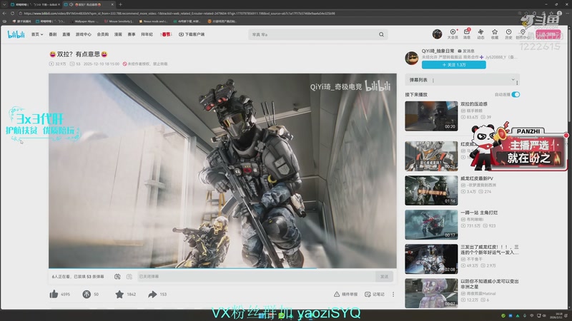Open a new browser tab with plus icon
This screenshot has height=321, width=572.
click(120, 4)
